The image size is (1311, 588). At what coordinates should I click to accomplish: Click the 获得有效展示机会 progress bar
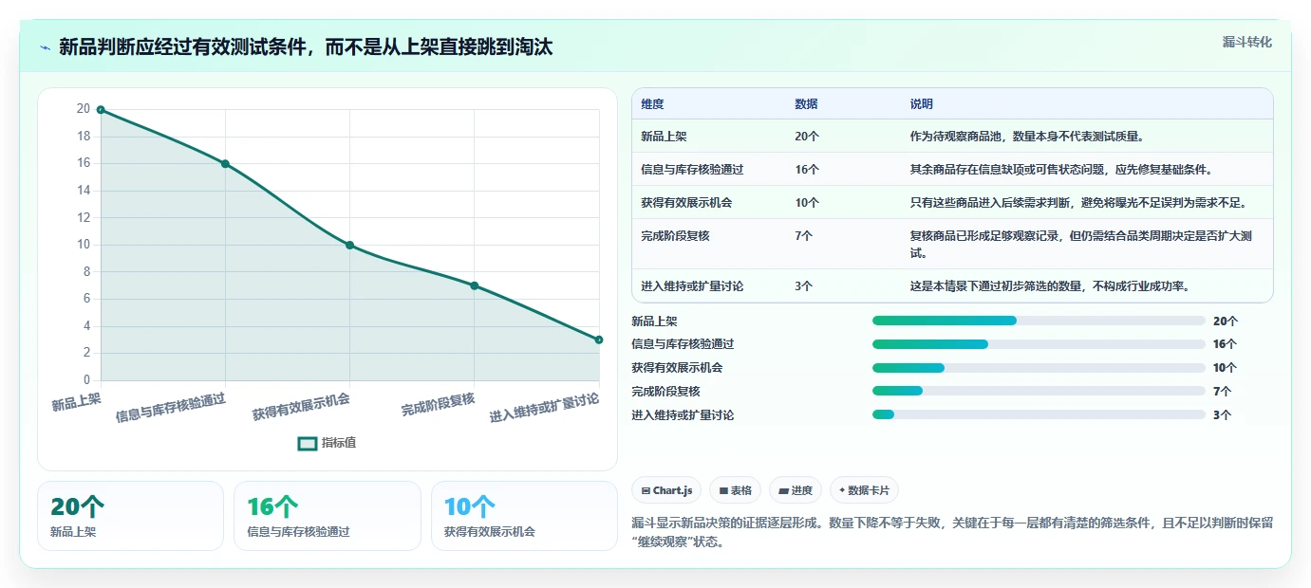click(1039, 368)
